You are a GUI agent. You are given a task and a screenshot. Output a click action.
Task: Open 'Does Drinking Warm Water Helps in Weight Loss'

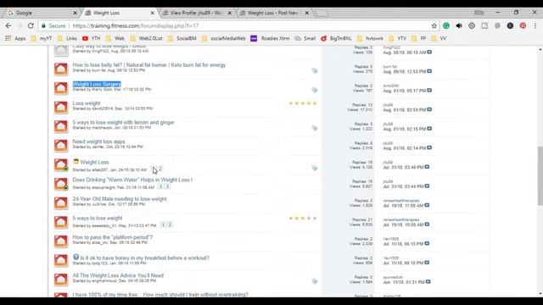[132, 180]
